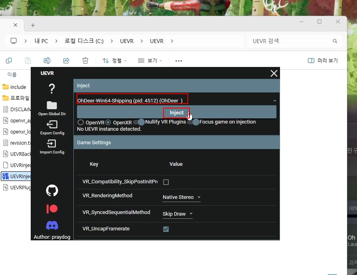Open Global Dir folder icon

[52, 105]
